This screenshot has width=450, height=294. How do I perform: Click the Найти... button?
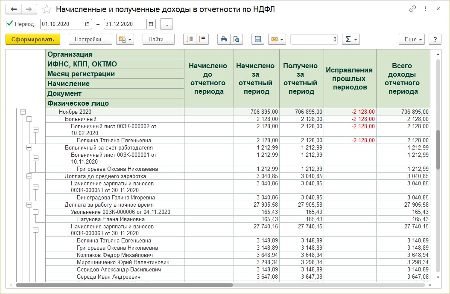(x=158, y=39)
